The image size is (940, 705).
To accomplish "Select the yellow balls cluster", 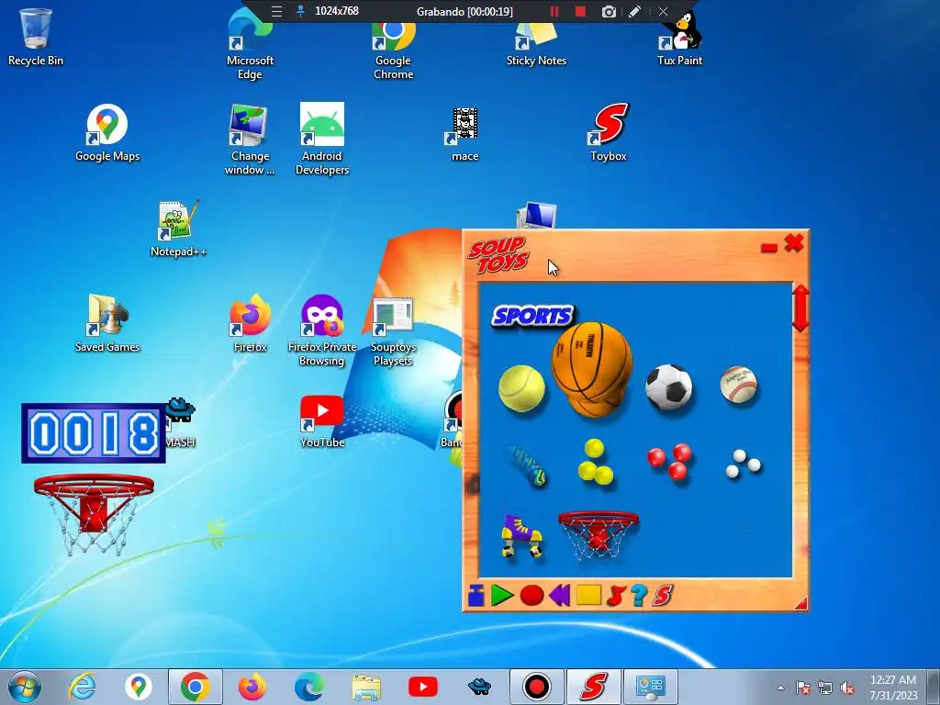I will [595, 463].
